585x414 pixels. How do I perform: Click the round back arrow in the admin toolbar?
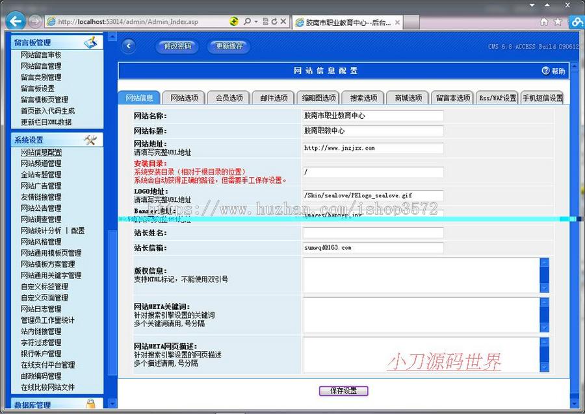pos(128,45)
